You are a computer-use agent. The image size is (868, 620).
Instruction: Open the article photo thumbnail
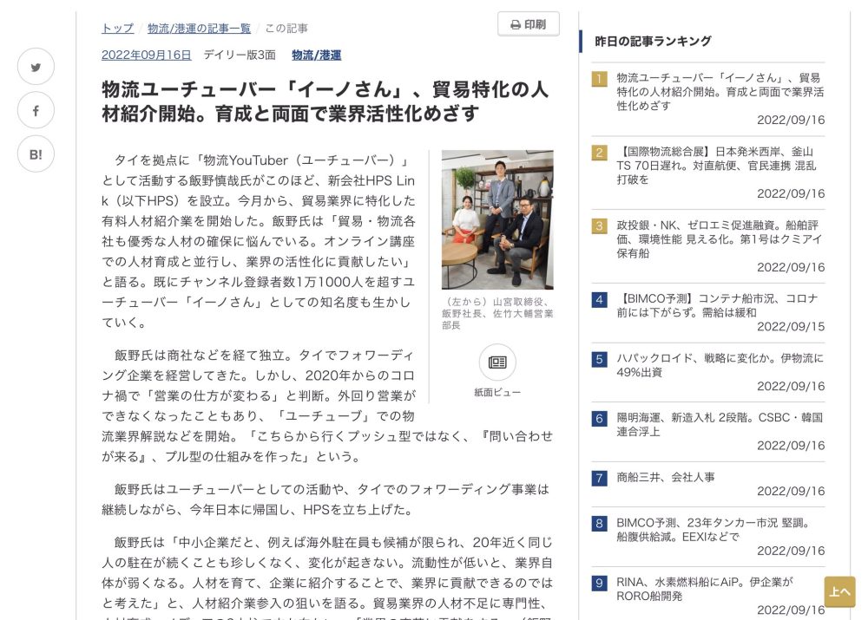coord(497,219)
